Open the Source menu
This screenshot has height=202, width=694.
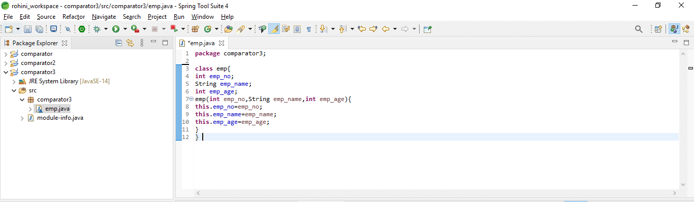coord(46,17)
